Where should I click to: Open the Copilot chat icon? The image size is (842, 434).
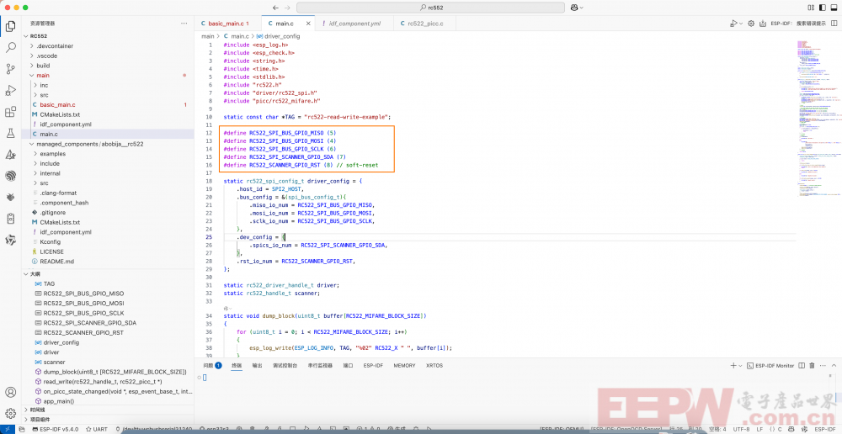[x=574, y=8]
